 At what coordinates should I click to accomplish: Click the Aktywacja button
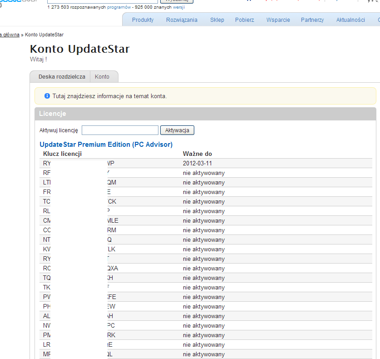(x=177, y=130)
